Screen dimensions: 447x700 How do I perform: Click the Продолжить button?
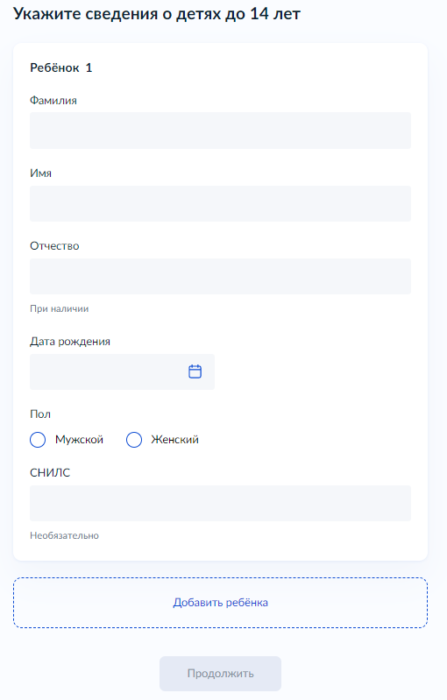point(220,674)
